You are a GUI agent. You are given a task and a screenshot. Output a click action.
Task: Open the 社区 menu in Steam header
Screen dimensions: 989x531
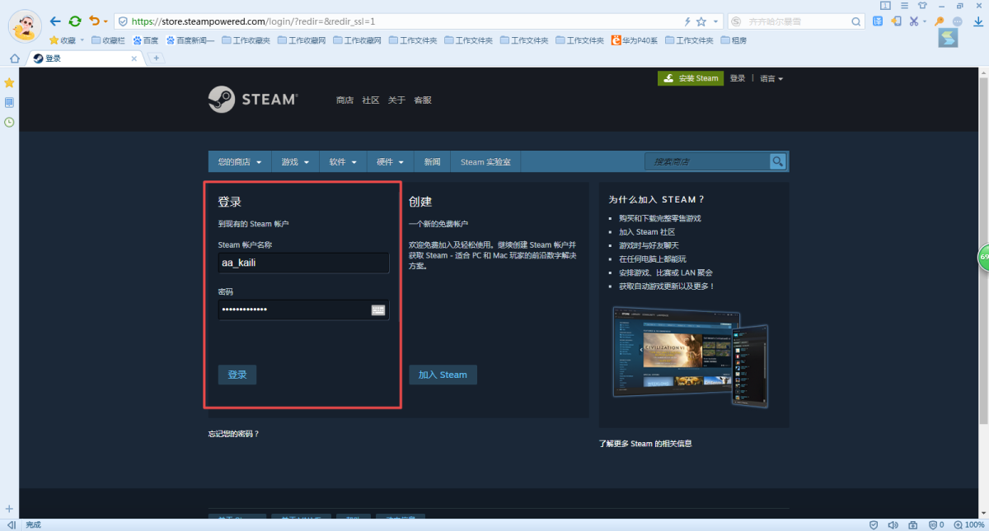371,100
